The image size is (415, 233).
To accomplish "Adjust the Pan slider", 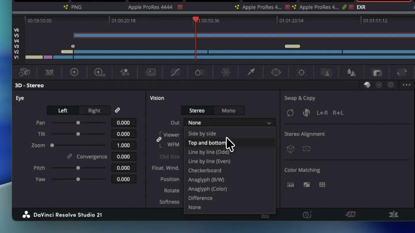I will coord(78,123).
